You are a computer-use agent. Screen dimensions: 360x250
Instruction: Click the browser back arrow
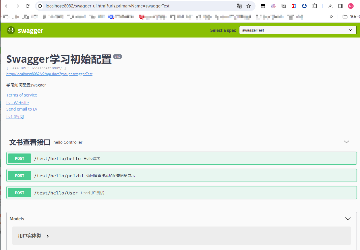point(7,6)
